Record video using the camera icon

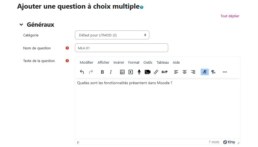click(x=147, y=72)
